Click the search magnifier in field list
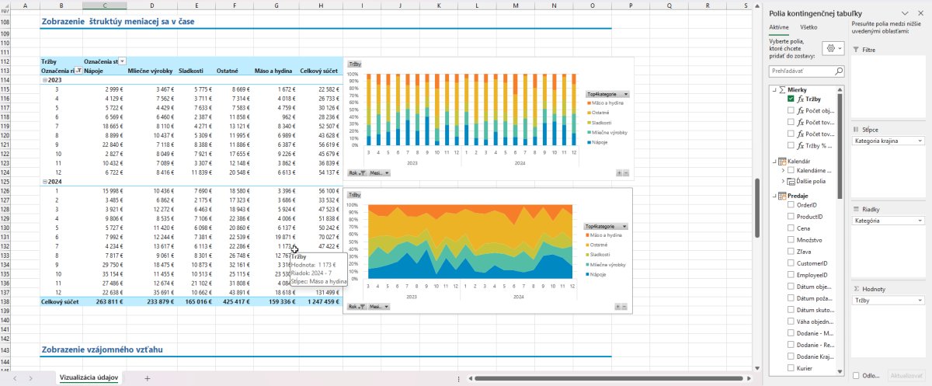932x386 pixels. point(838,71)
